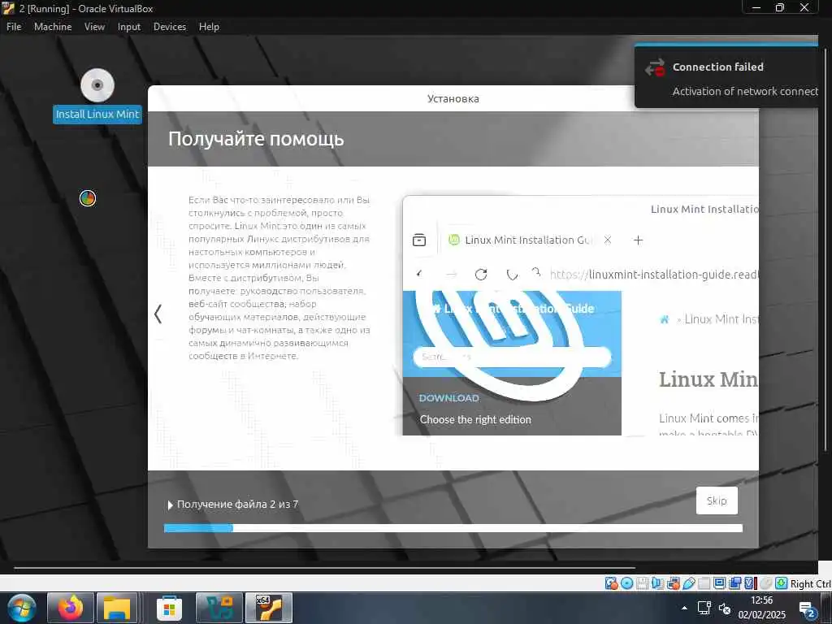The width and height of the screenshot is (832, 624).
Task: Click the Skip button in installer
Action: click(717, 500)
